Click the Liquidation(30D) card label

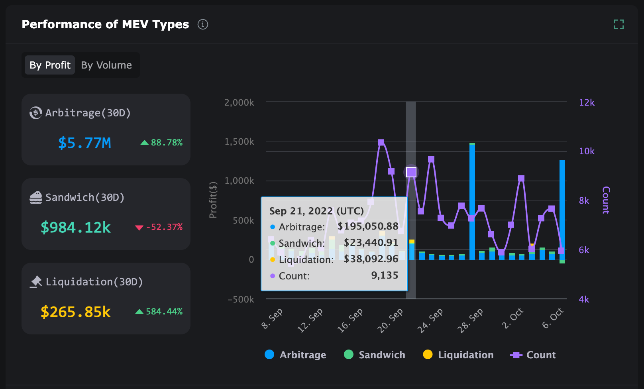tap(94, 282)
